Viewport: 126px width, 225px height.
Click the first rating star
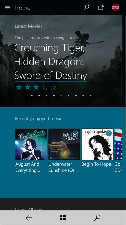(x=19, y=87)
